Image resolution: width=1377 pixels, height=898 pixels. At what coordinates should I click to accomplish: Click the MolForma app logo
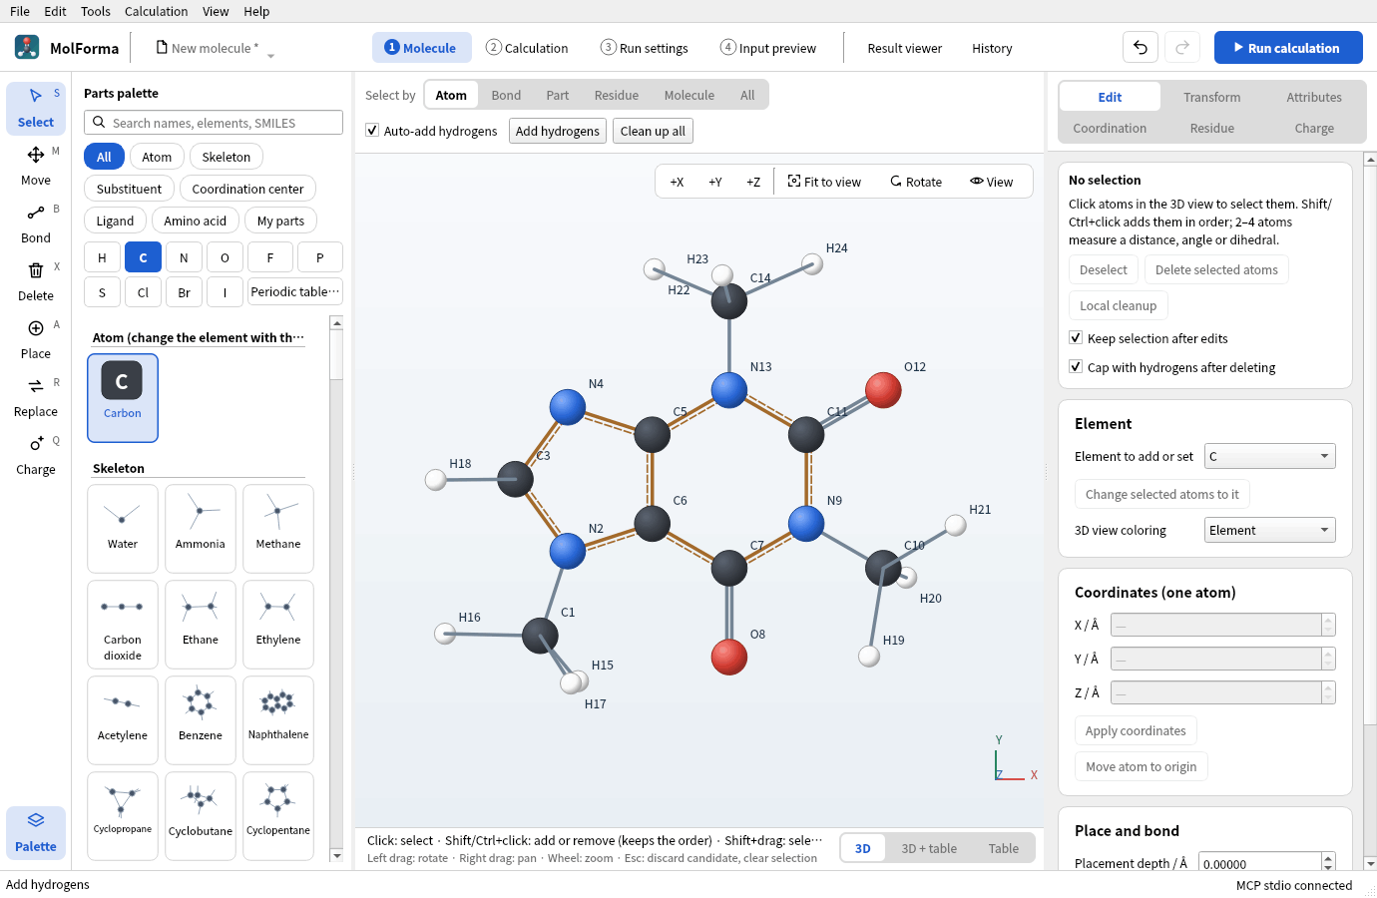click(x=27, y=47)
